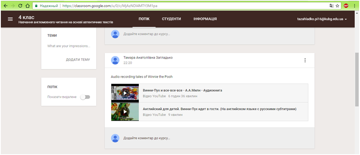Bookmark page with star icon

[x=337, y=6]
